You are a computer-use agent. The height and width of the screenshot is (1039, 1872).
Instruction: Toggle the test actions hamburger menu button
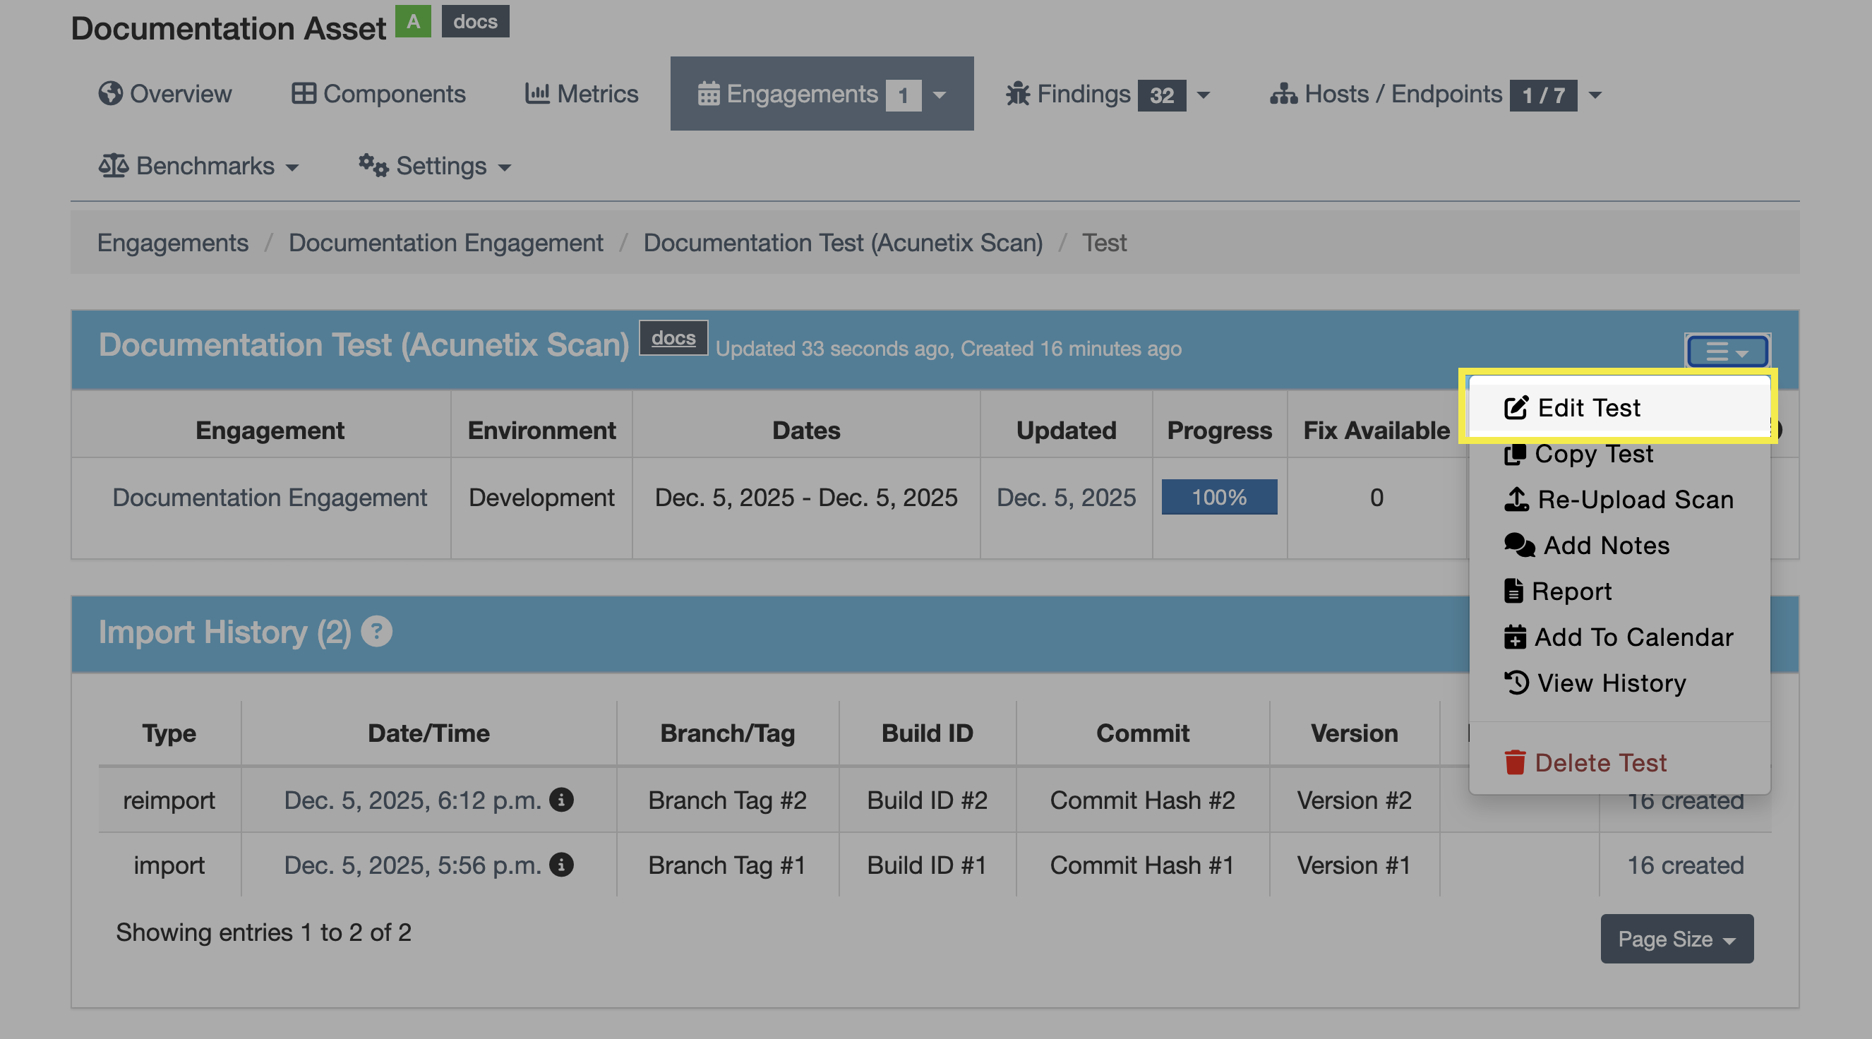point(1727,352)
